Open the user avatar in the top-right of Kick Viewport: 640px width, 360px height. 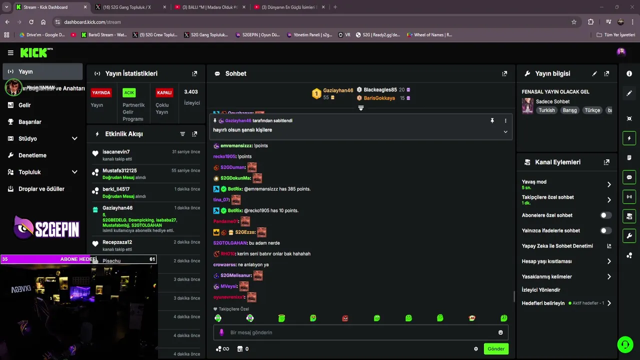[x=621, y=51]
